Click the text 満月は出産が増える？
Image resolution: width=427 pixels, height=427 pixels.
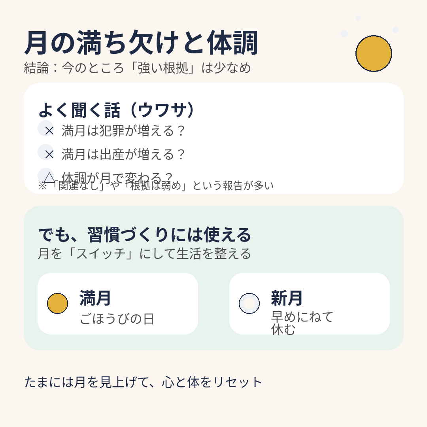point(123,154)
